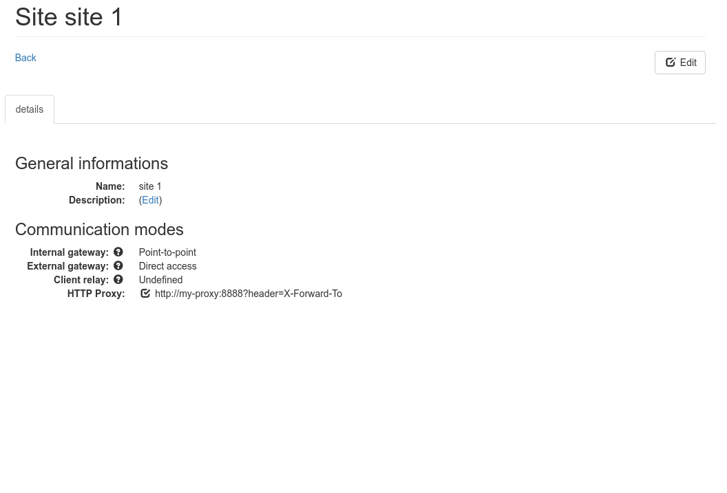Click the 'Internal gateway:' label text
727x493 pixels.
(x=69, y=252)
